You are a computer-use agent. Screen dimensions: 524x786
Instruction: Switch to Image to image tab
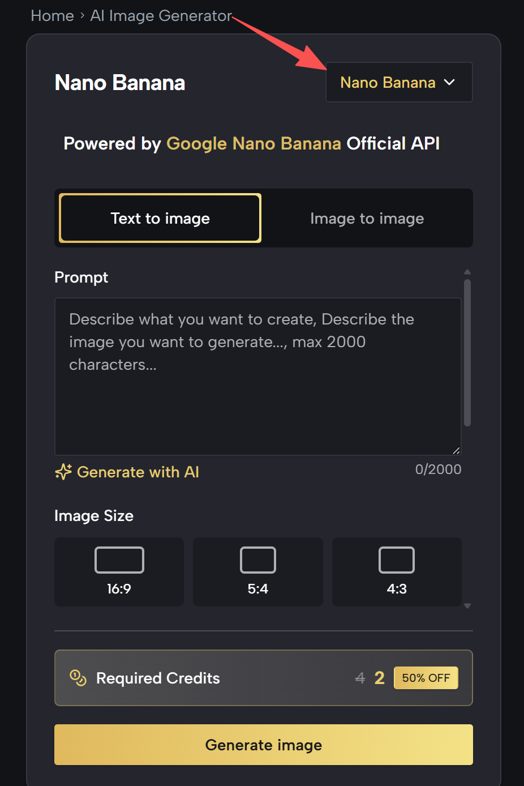coord(367,219)
